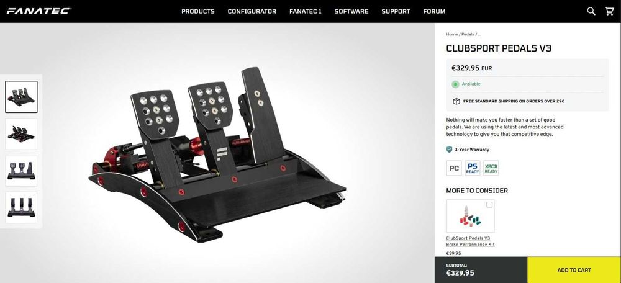Open the Configurator menu item

pos(252,11)
